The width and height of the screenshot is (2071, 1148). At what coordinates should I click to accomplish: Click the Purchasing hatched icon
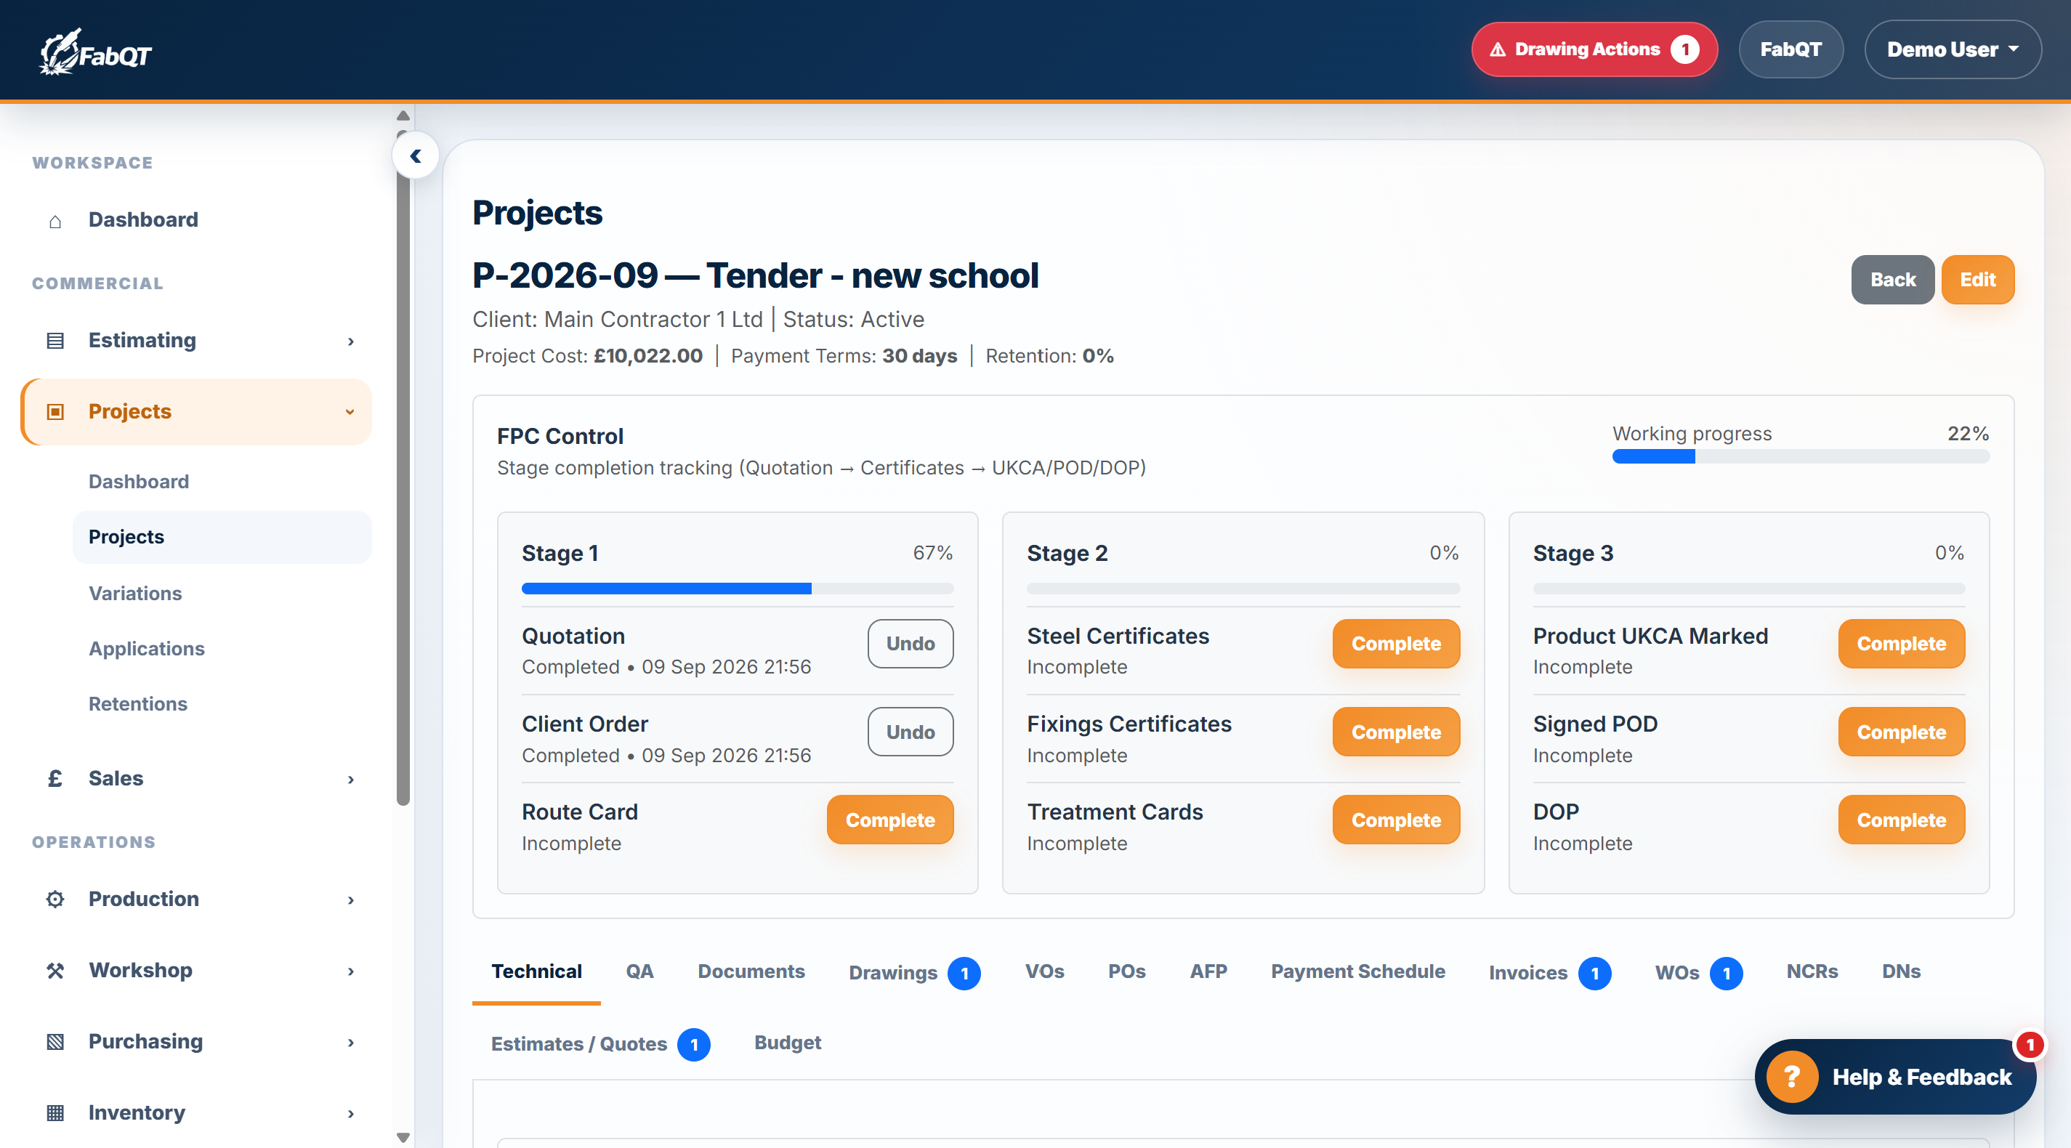pyautogui.click(x=54, y=1042)
